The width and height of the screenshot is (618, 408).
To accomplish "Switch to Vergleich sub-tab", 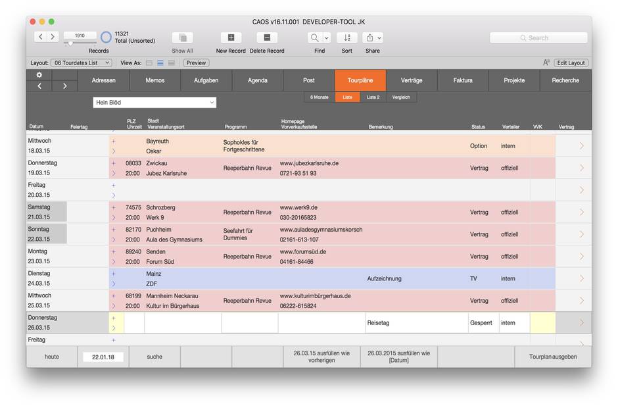I will 401,97.
